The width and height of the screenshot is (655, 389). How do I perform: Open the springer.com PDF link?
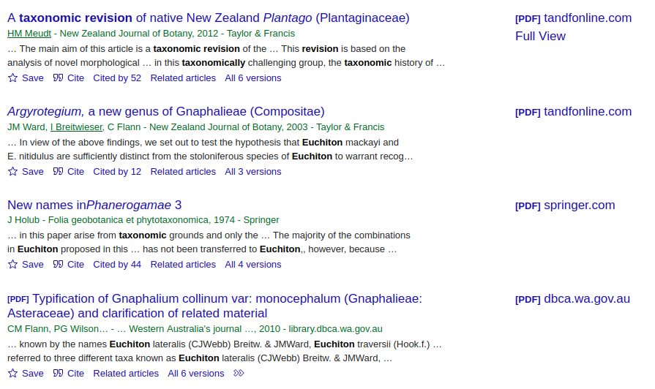[x=578, y=205]
